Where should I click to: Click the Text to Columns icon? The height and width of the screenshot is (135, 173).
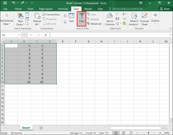[x=110, y=19]
